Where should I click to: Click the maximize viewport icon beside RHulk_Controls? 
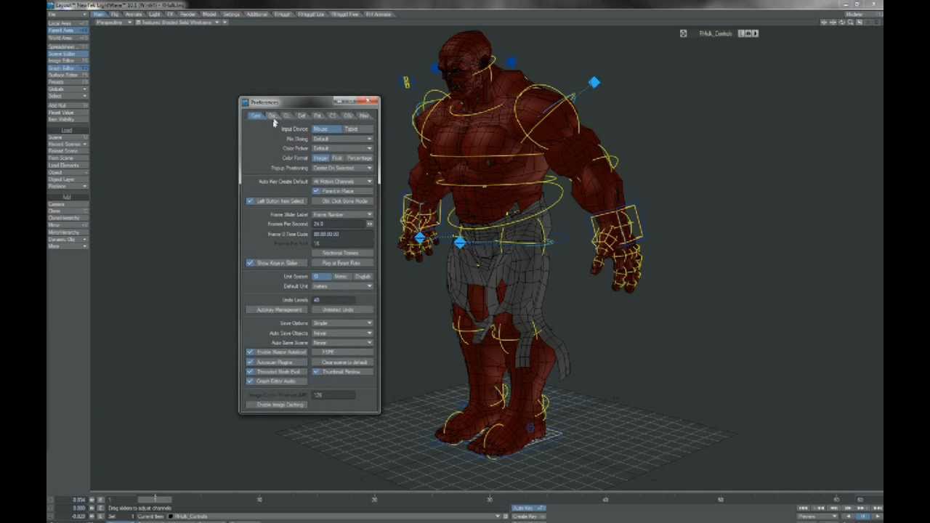click(683, 33)
